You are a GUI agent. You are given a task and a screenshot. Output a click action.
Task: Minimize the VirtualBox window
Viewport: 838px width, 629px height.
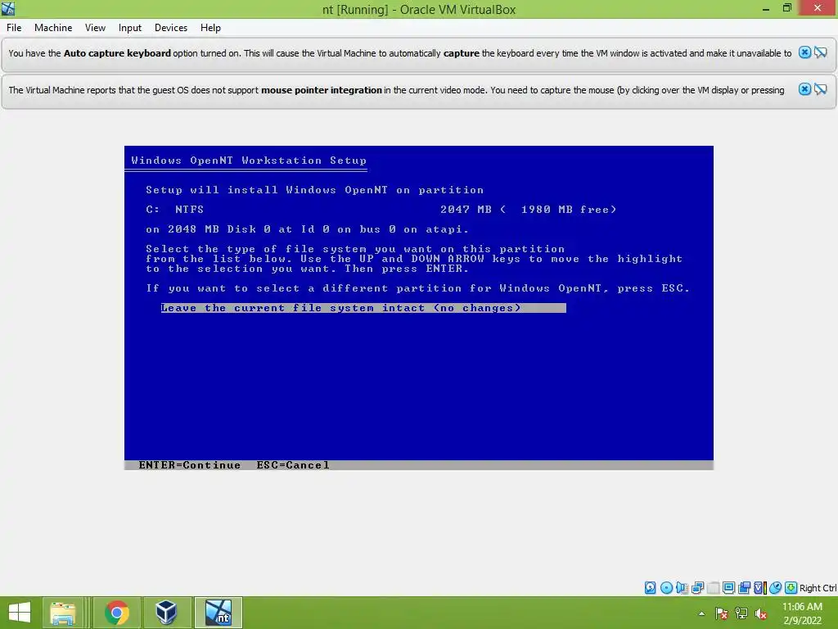(766, 9)
